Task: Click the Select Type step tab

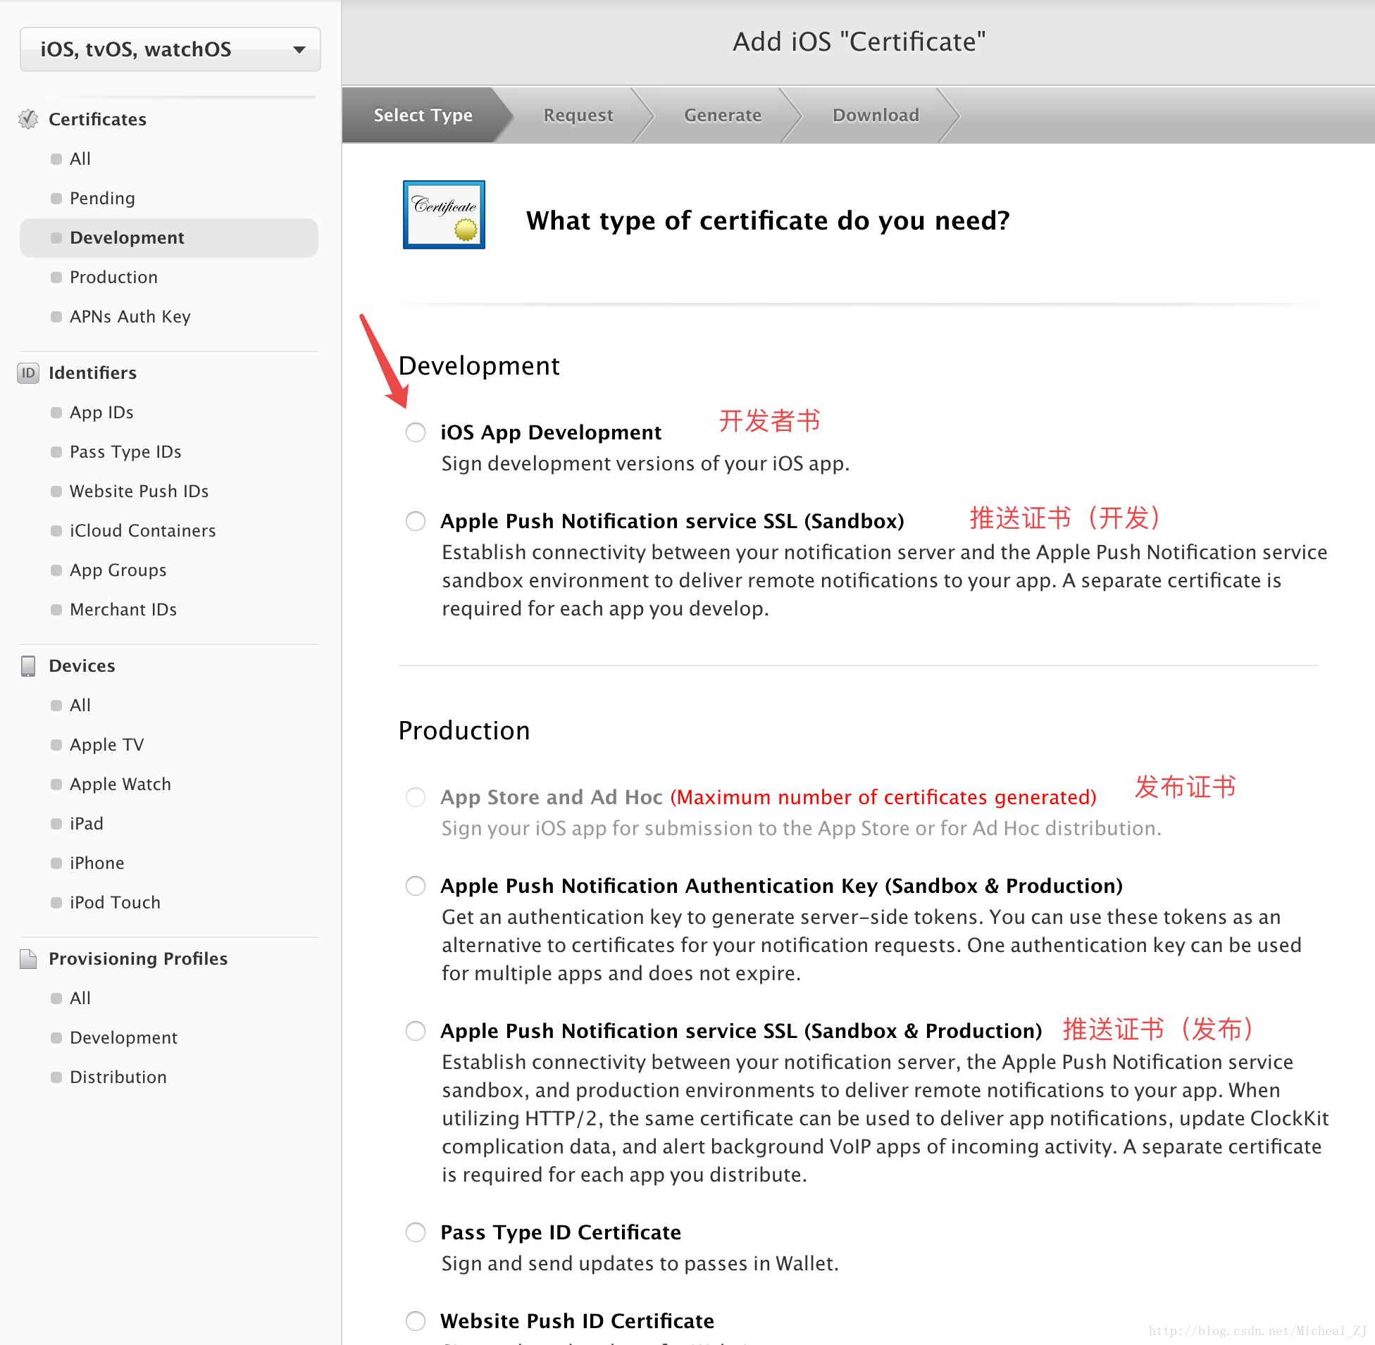Action: [423, 115]
